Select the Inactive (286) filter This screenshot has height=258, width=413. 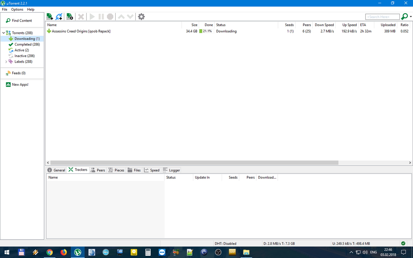(x=25, y=56)
